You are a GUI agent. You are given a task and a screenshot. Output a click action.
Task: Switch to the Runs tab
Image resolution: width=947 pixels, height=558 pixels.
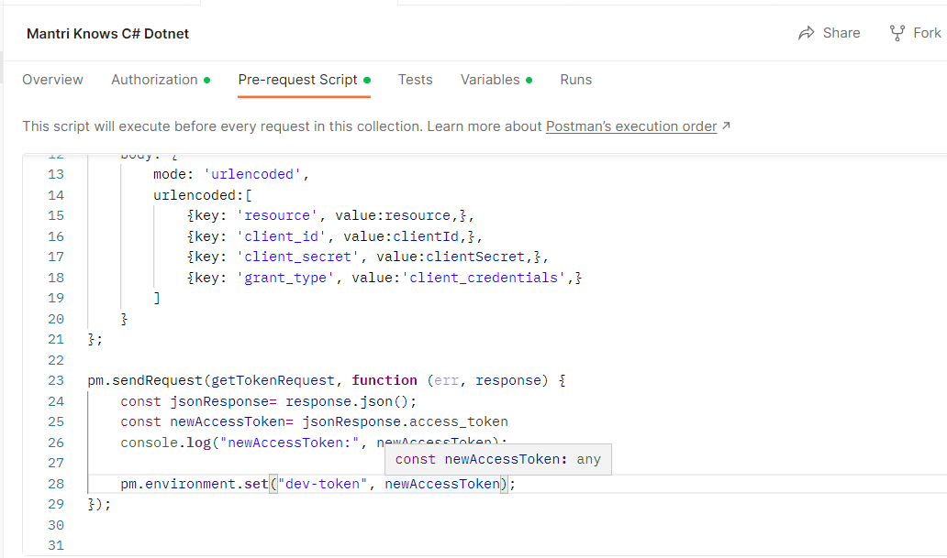[x=575, y=80]
